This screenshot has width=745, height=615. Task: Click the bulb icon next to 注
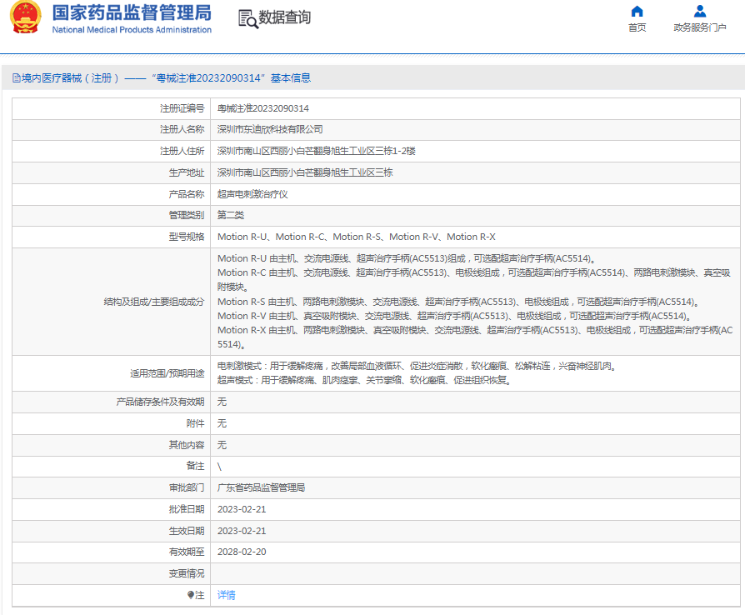click(191, 595)
